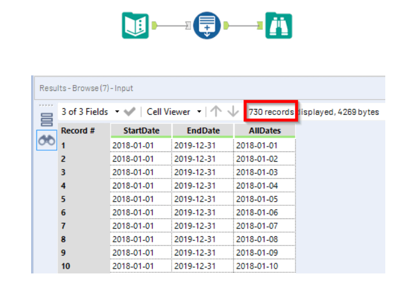Click the Text Input tool output anchor
Screen dimensions: 411x286
154,25
